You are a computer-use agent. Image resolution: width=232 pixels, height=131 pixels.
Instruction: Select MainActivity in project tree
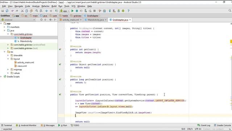(26, 41)
